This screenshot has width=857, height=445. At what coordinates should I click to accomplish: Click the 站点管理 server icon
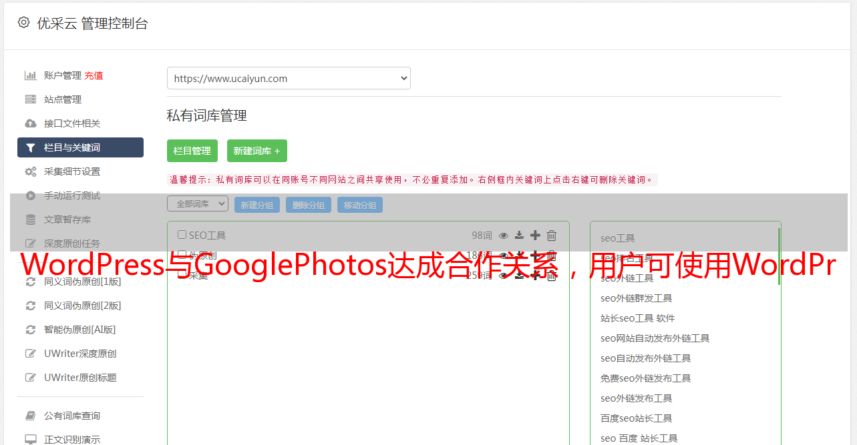[x=31, y=99]
